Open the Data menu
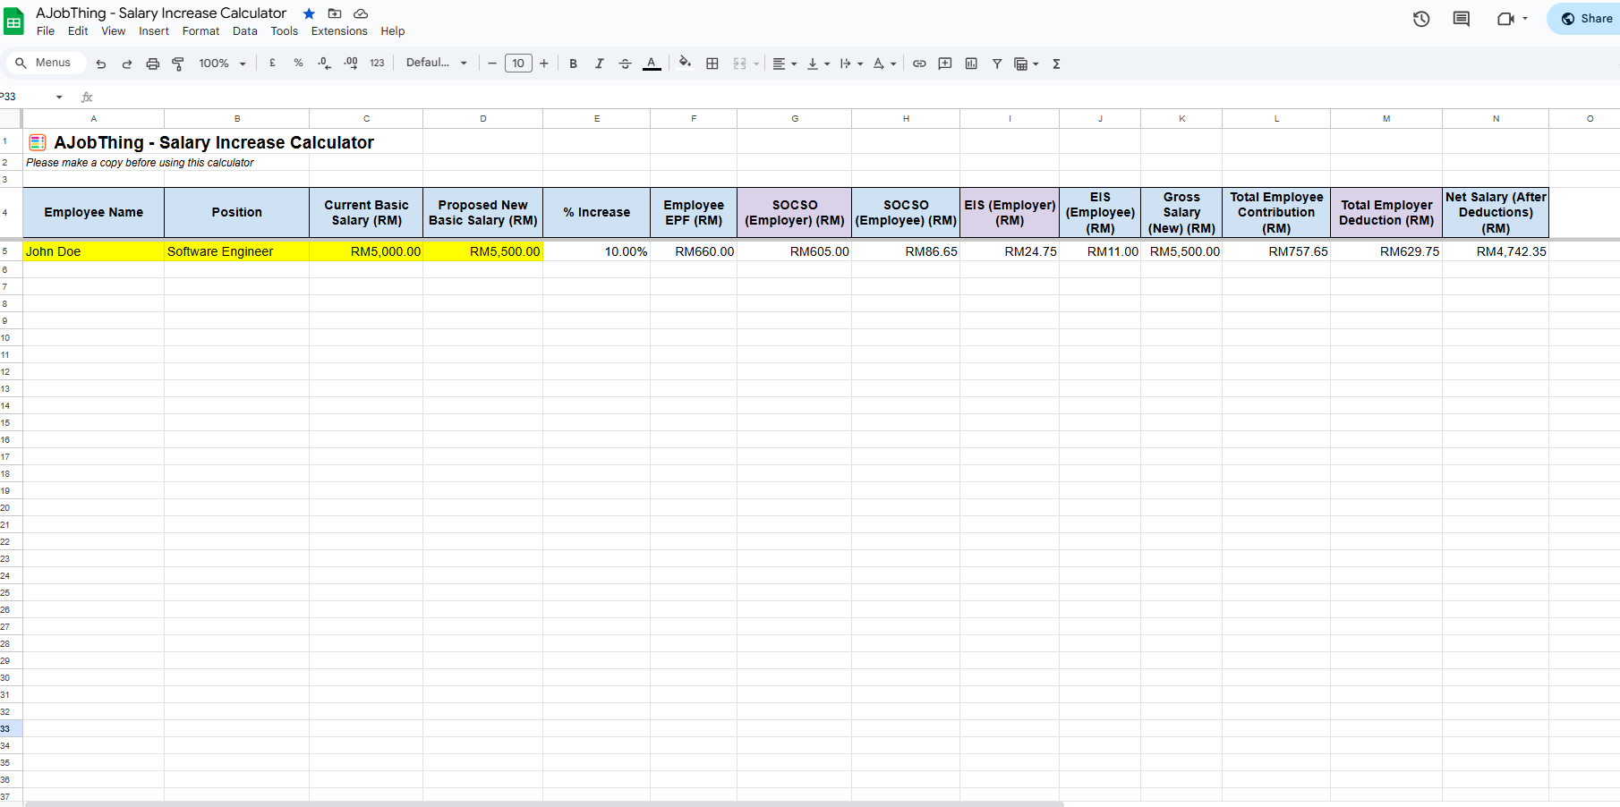1620x807 pixels. click(245, 31)
